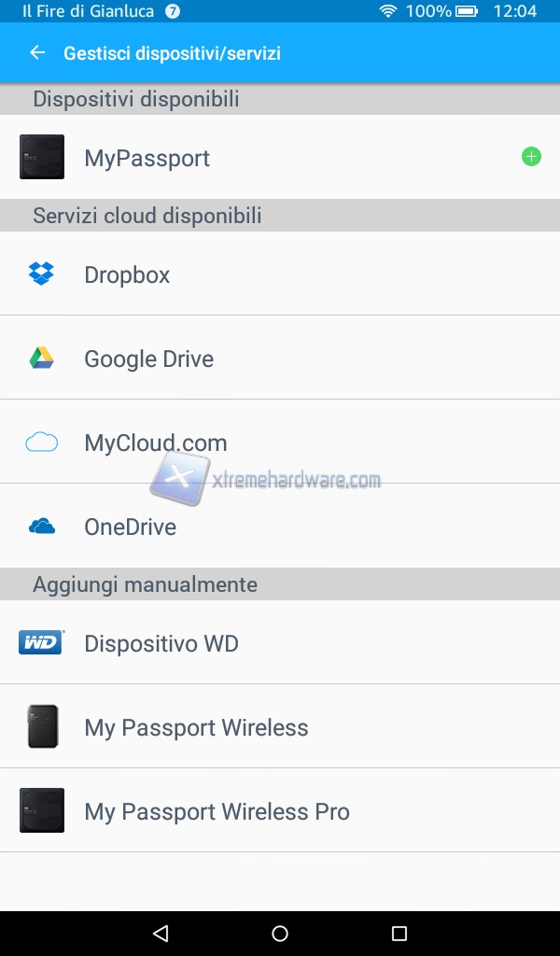
Task: Tap the WD logo icon
Action: click(x=41, y=642)
